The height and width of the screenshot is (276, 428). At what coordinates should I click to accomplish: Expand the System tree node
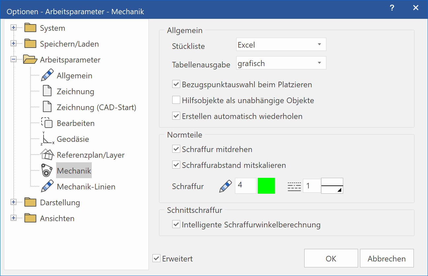(x=14, y=28)
